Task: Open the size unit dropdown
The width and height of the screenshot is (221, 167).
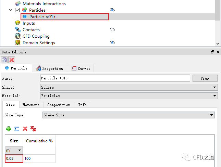Action: [14, 150]
